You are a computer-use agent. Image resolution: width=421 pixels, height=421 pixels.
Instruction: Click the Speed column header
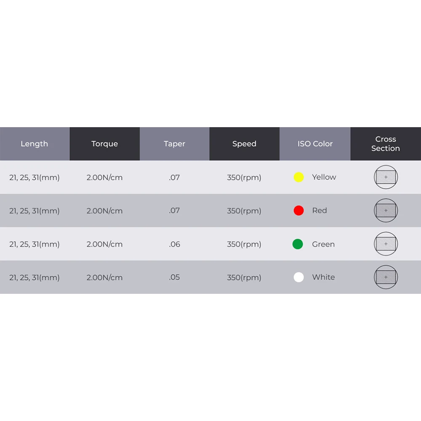[x=244, y=144]
